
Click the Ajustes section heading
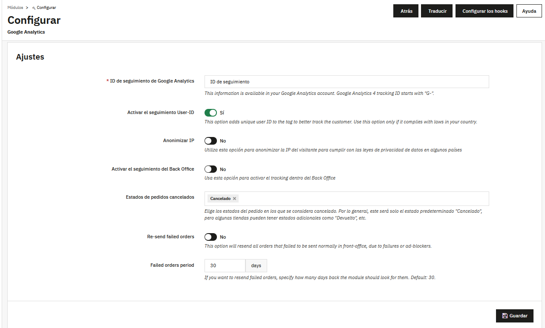coord(30,57)
